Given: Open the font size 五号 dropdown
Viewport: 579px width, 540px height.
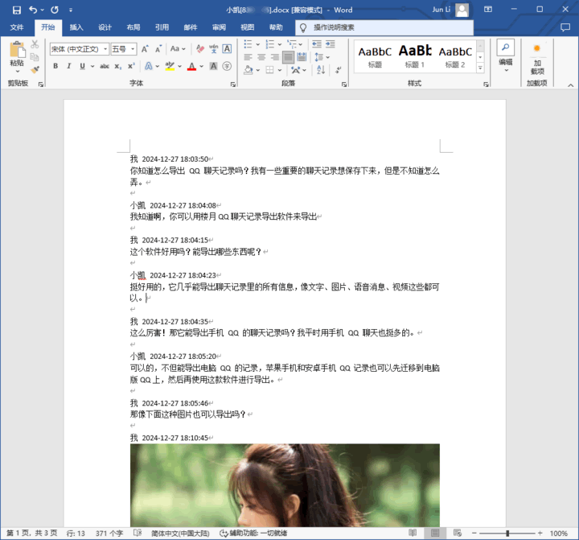Looking at the screenshot, I should 133,49.
